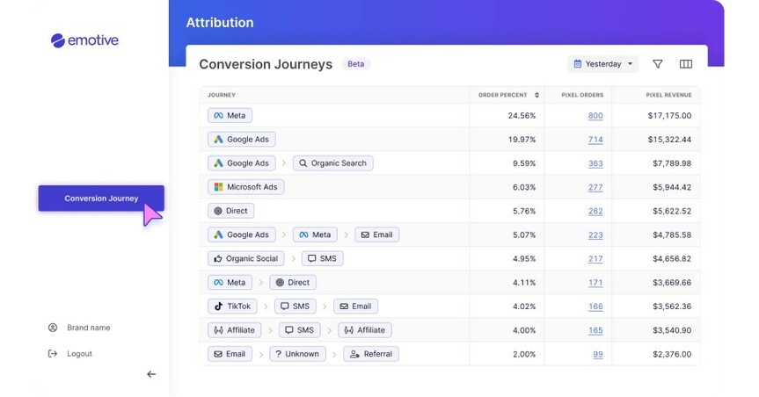This screenshot has height=397, width=759.
Task: Click Google Ads tag in 9.59% row
Action: point(242,163)
